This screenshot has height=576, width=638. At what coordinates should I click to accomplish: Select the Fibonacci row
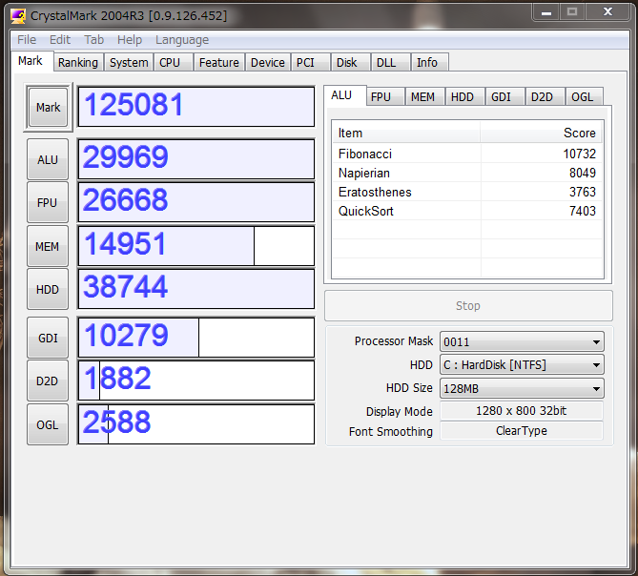(x=467, y=154)
